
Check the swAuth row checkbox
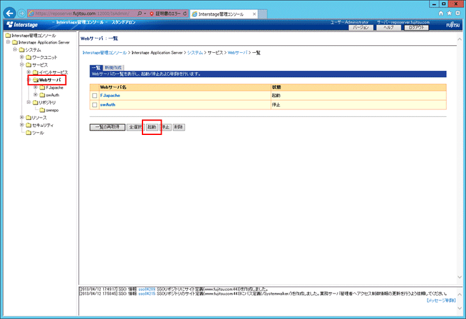(x=95, y=105)
